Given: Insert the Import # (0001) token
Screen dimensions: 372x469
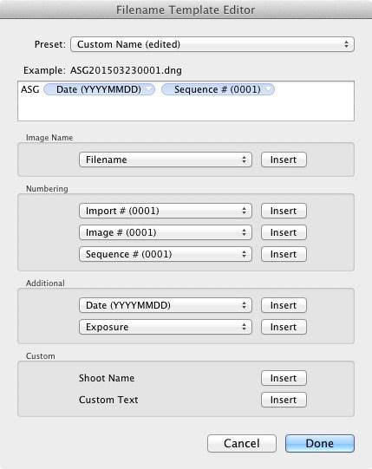Looking at the screenshot, I should pyautogui.click(x=284, y=211).
